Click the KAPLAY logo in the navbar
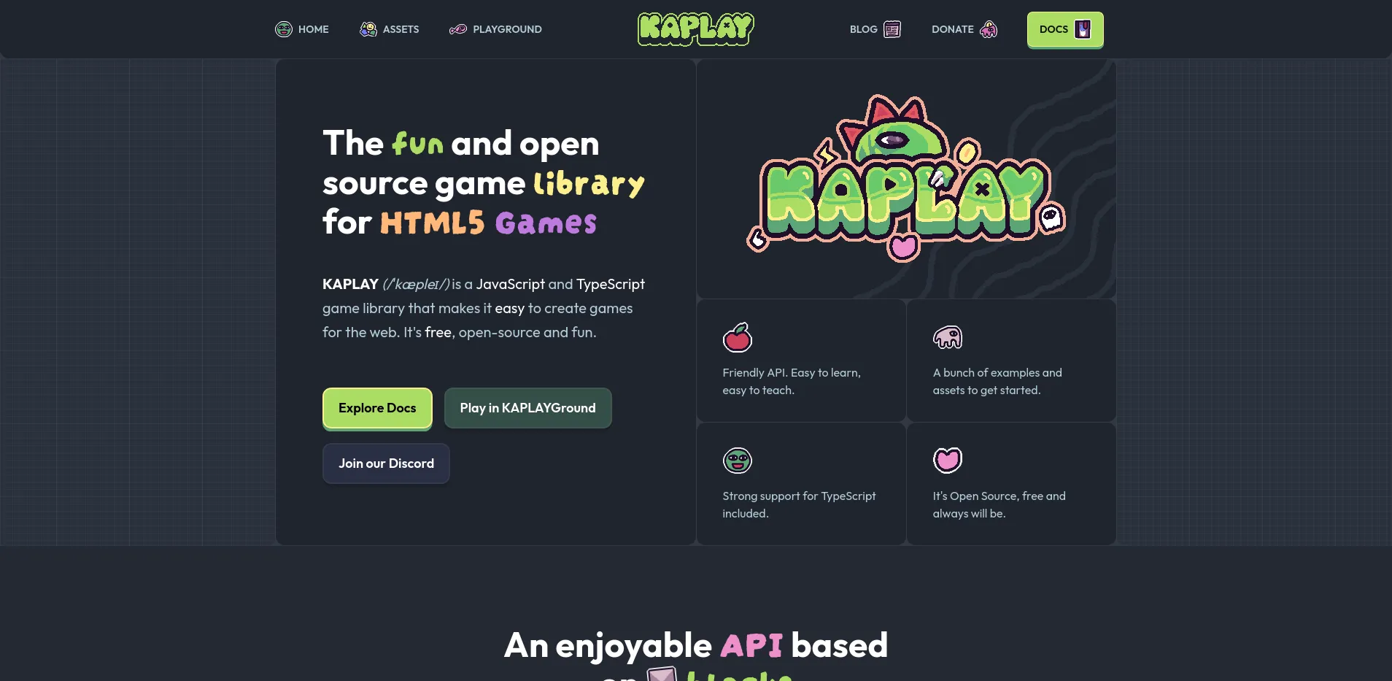Screen dimensions: 1392x681 [x=695, y=29]
